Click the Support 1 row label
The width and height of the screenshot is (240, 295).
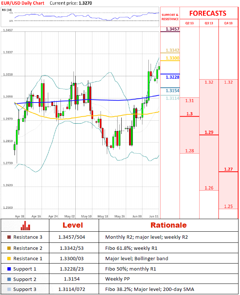pyautogui.click(x=25, y=269)
